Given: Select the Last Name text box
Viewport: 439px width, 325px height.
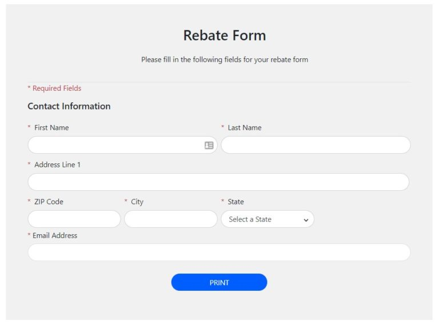Looking at the screenshot, I should [316, 145].
